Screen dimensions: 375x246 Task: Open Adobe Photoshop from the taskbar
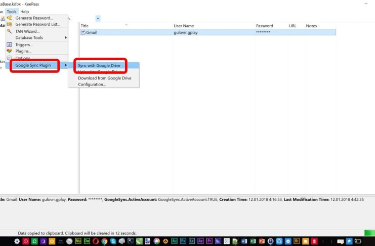click(183, 241)
